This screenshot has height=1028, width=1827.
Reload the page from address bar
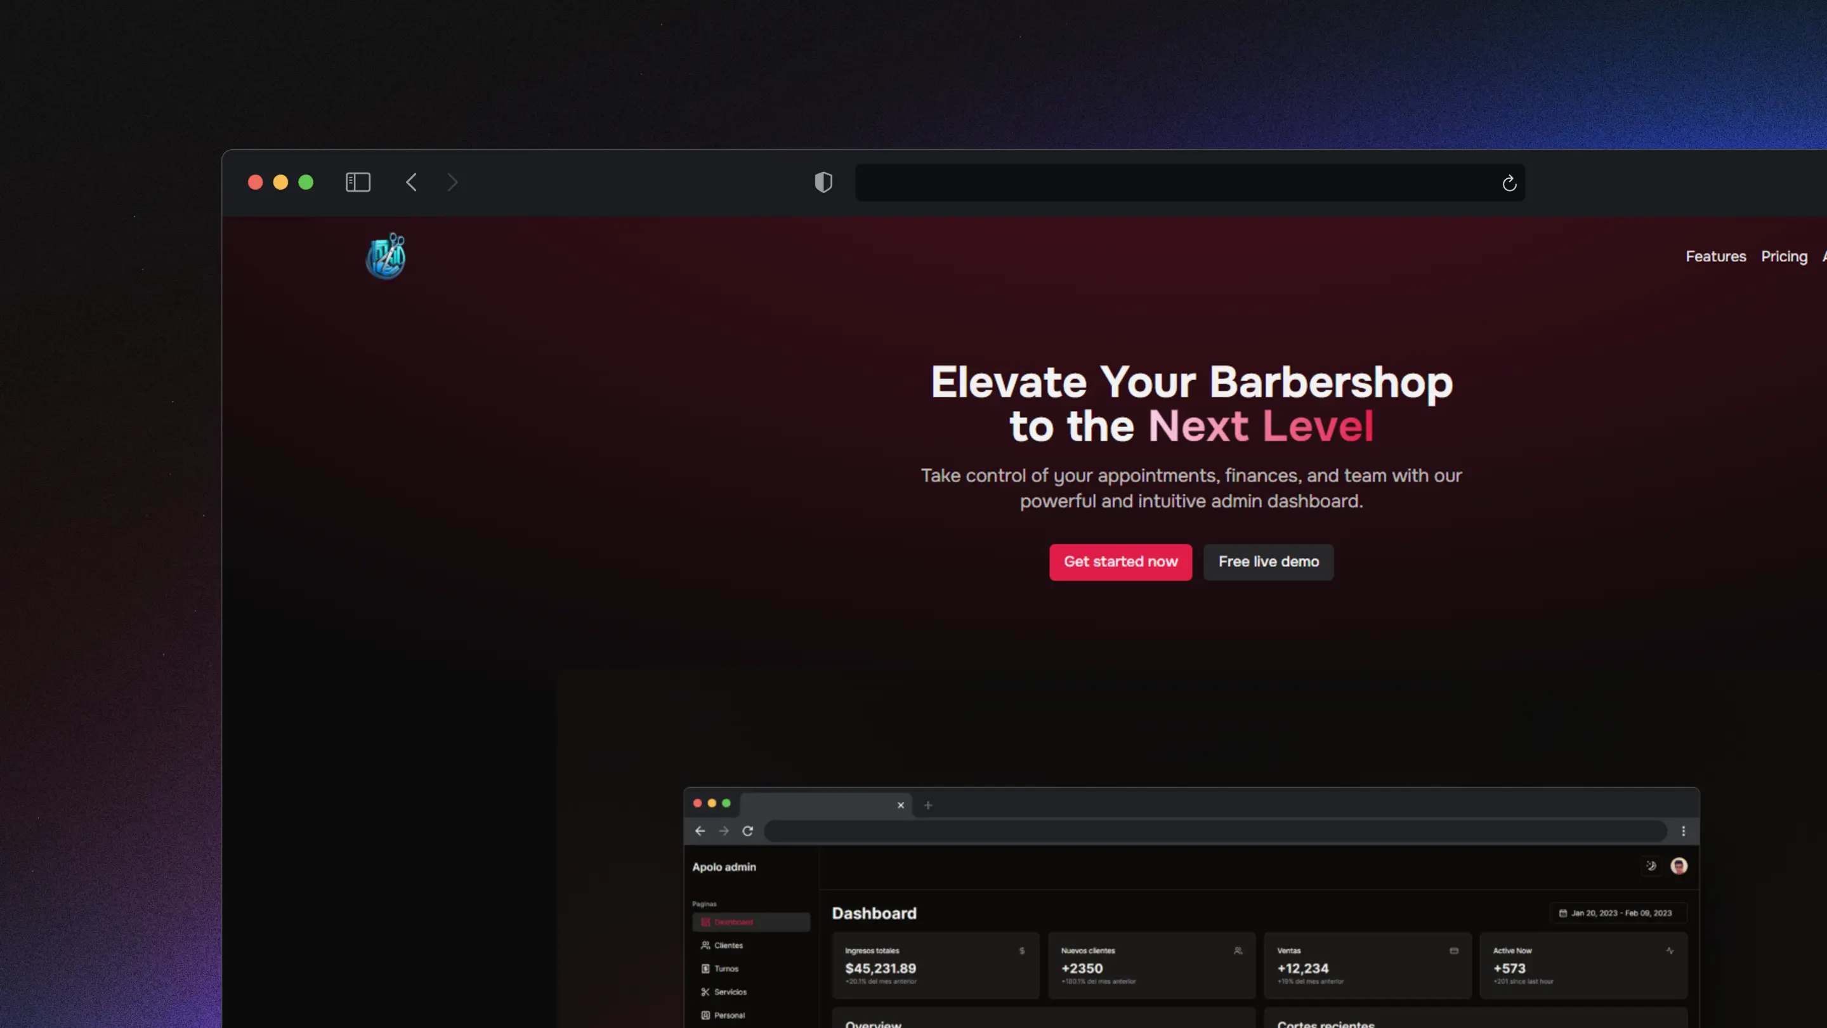(x=1509, y=183)
